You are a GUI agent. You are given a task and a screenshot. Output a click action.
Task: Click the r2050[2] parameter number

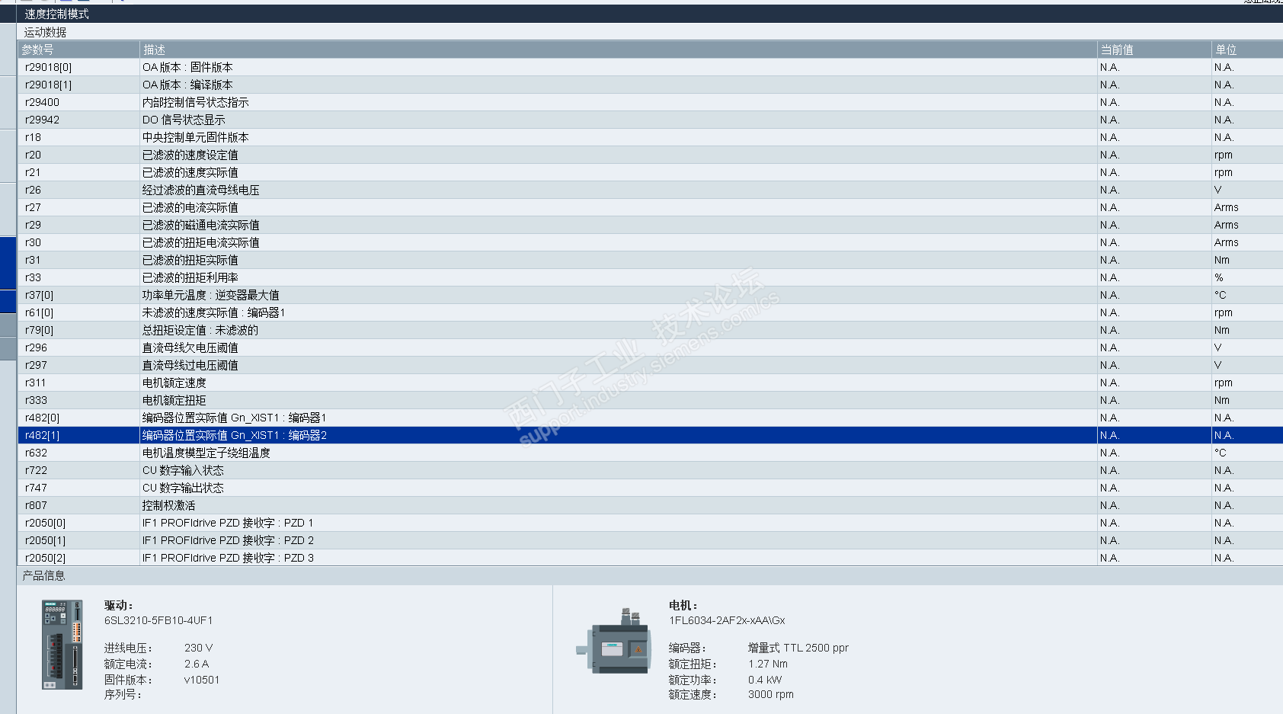(45, 558)
